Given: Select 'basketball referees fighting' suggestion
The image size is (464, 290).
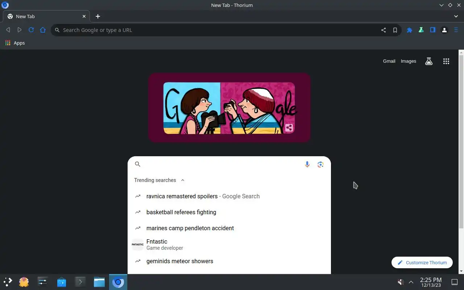Looking at the screenshot, I should [x=229, y=212].
